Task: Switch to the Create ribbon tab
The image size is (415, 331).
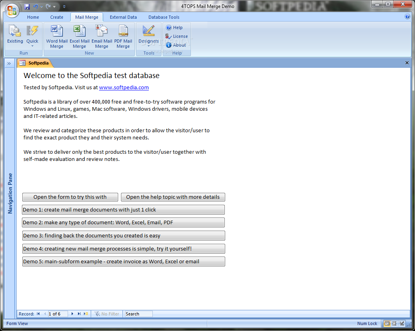Action: (x=57, y=17)
